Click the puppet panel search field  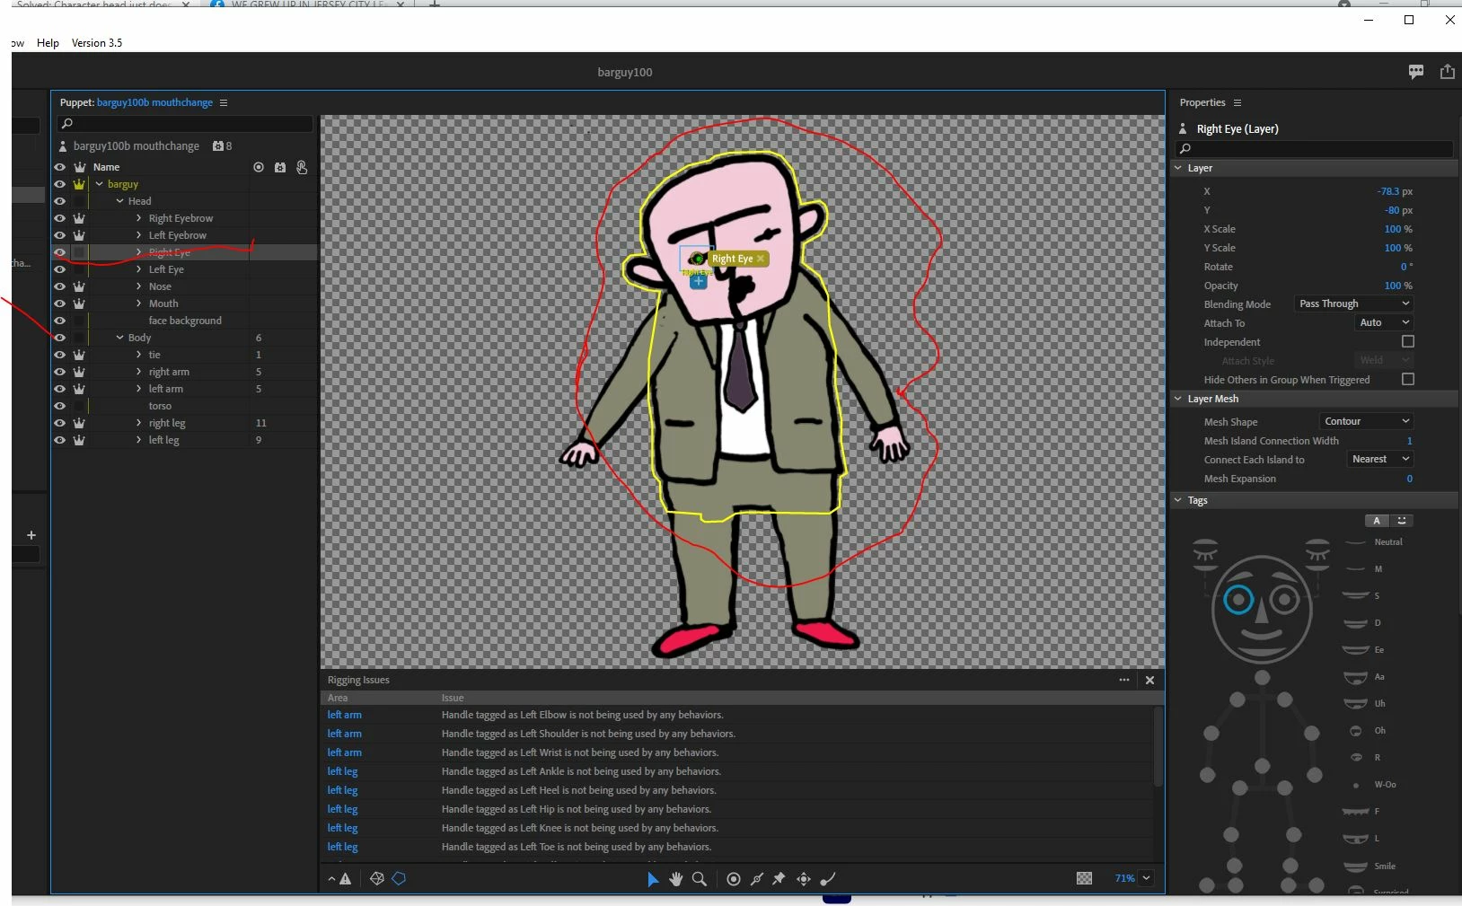tap(185, 123)
